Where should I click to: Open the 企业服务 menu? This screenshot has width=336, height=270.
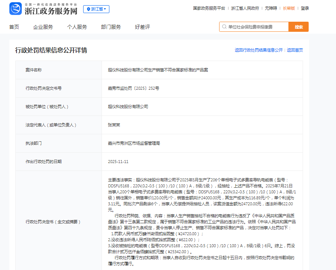(43, 27)
